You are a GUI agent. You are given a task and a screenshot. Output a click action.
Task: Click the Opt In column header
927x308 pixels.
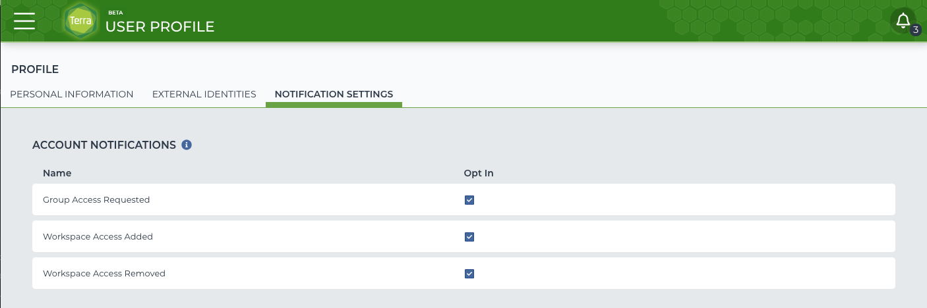pos(479,173)
